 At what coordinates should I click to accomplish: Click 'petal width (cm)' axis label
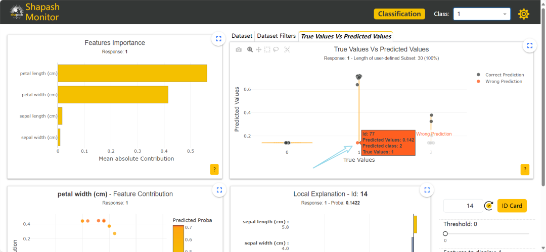coord(39,94)
